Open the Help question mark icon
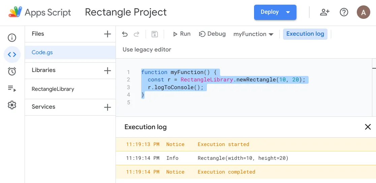This screenshot has width=376, height=183. click(344, 12)
